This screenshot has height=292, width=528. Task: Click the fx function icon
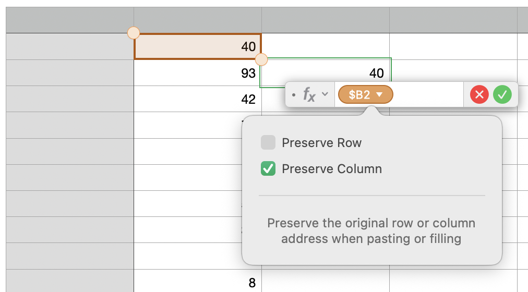tap(309, 95)
